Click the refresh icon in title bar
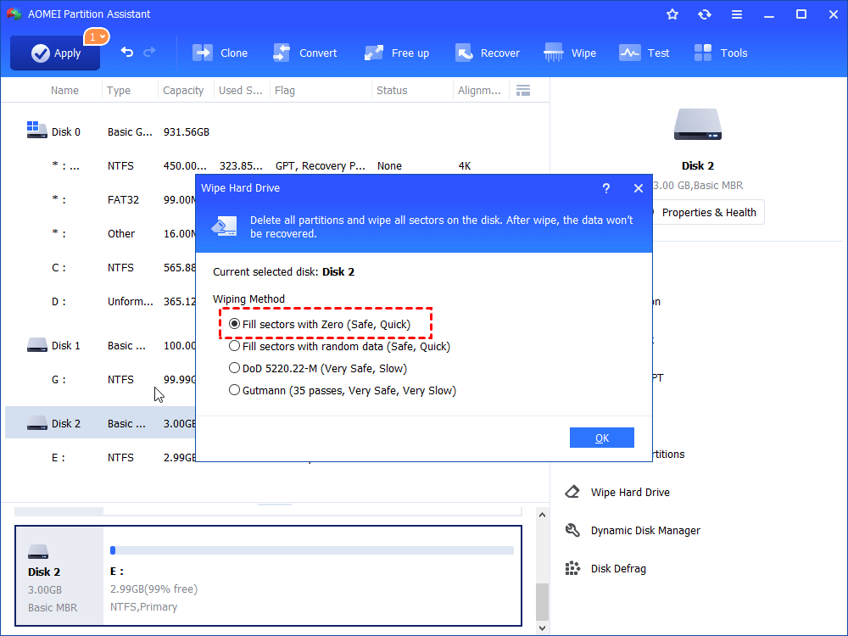848x636 pixels. click(704, 14)
